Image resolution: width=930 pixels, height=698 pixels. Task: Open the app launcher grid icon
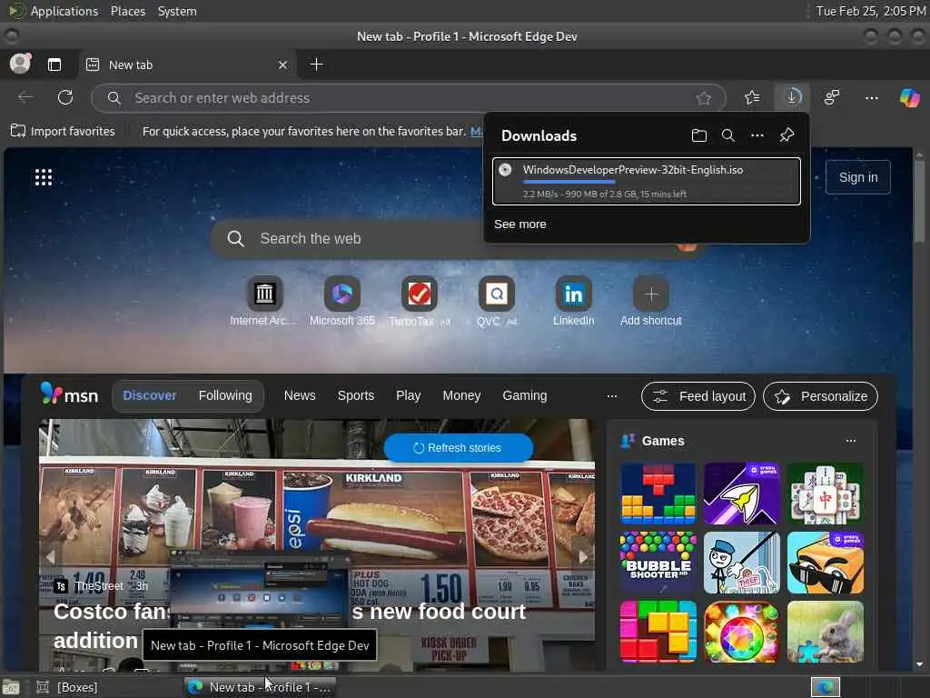(x=44, y=177)
